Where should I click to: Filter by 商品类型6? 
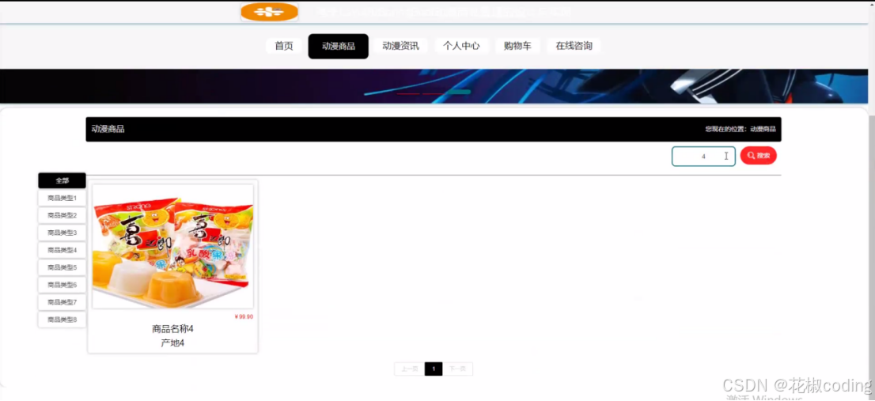tap(62, 285)
